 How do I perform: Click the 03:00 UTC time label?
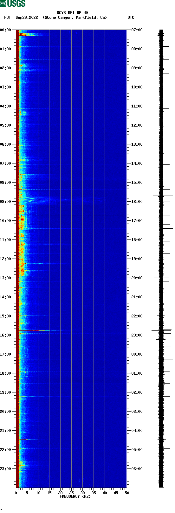[x=137, y=412]
